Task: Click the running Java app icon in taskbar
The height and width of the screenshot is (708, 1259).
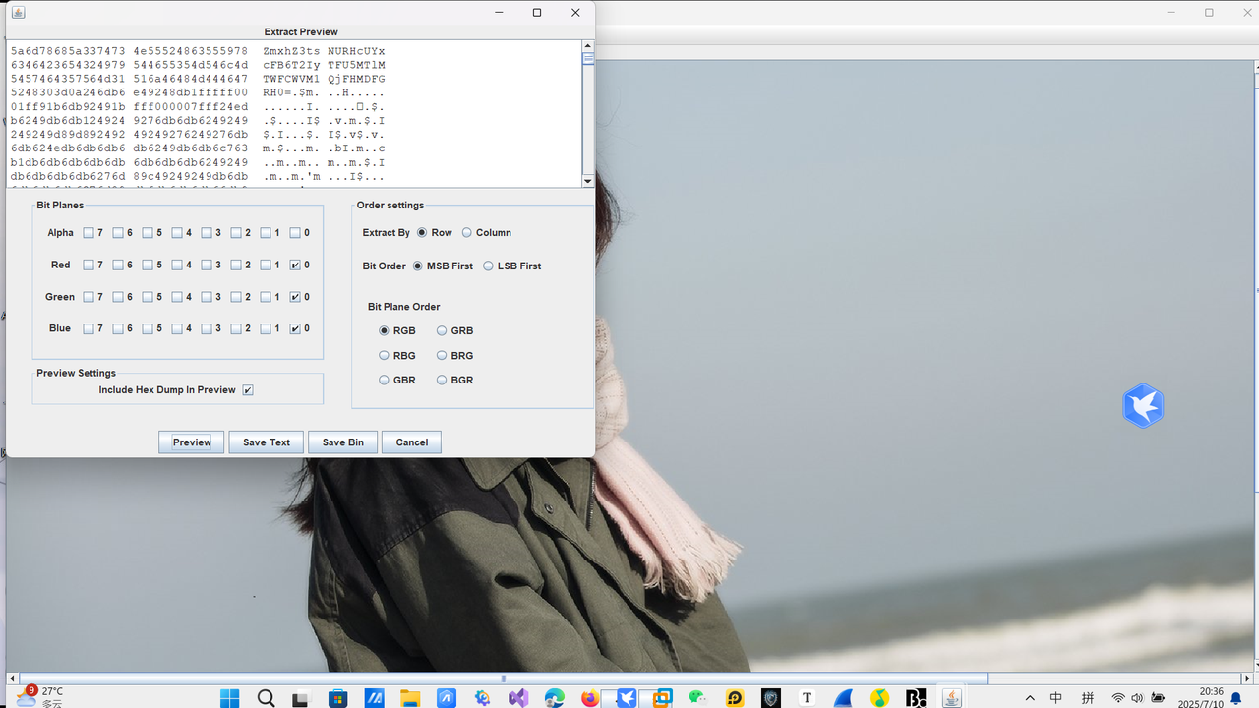Action: 951,697
